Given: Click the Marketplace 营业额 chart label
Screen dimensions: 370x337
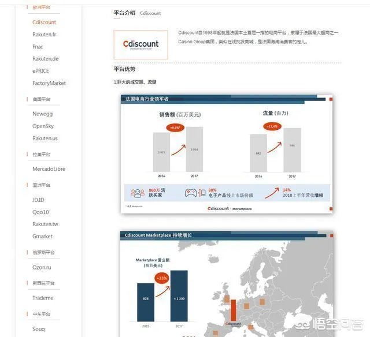Looking at the screenshot, I should 153,263.
